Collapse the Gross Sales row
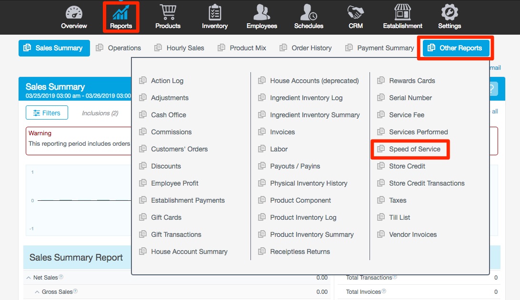 [37, 291]
